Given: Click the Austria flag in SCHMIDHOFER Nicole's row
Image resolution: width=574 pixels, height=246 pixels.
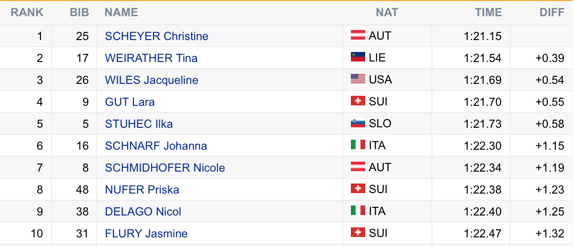Looking at the screenshot, I should [358, 167].
